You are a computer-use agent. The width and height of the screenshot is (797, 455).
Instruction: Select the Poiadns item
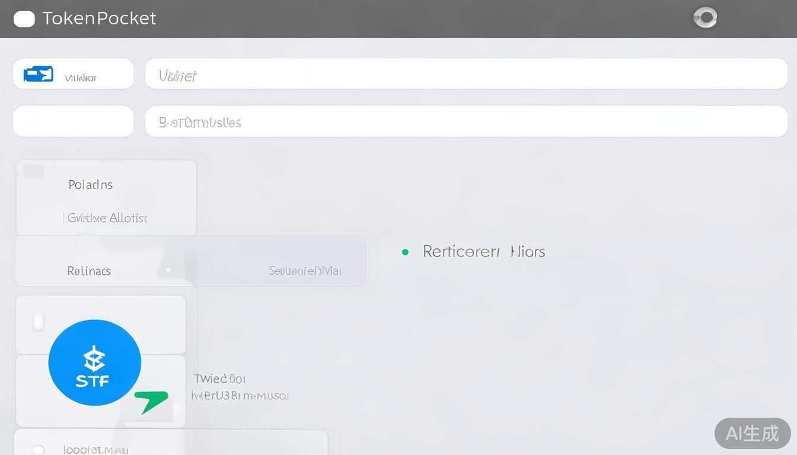[x=90, y=185]
